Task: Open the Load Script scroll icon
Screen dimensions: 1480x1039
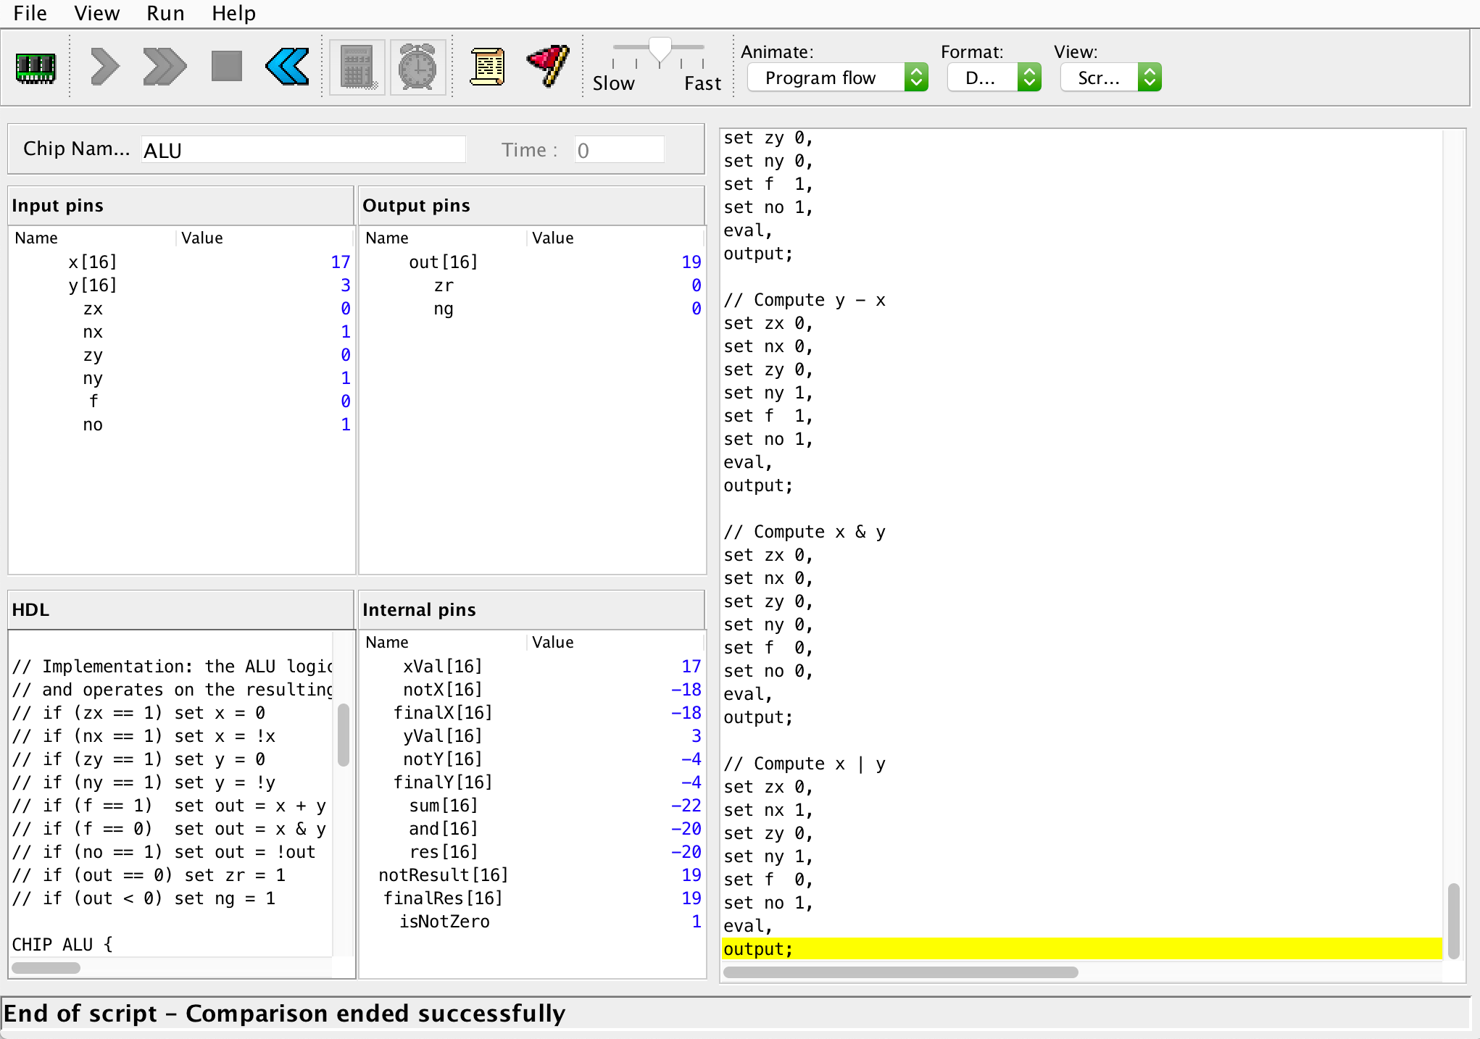Action: (487, 67)
